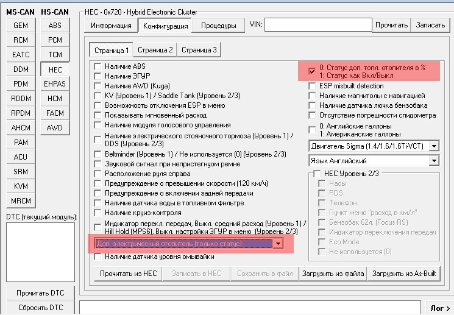Check Наличие AWD (Kuga)
This screenshot has height=315, width=454.
pos(98,86)
